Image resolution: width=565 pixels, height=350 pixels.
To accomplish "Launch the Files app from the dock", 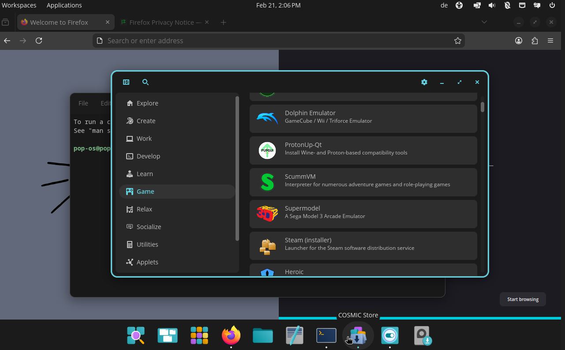I will [263, 335].
